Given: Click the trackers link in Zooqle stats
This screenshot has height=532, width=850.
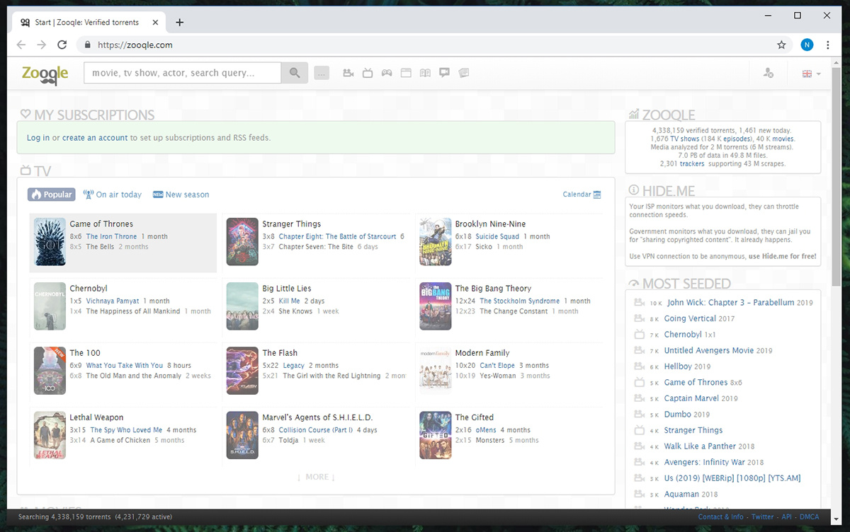Looking at the screenshot, I should click(692, 163).
